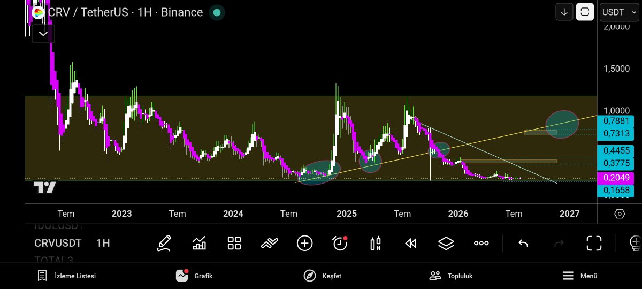Select the pen drawing tool
Viewport: 642px width, 289px height.
pos(164,243)
